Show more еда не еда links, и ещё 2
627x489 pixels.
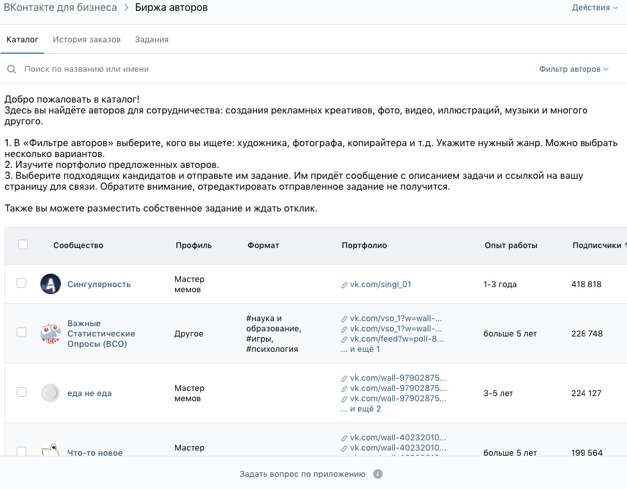point(361,409)
